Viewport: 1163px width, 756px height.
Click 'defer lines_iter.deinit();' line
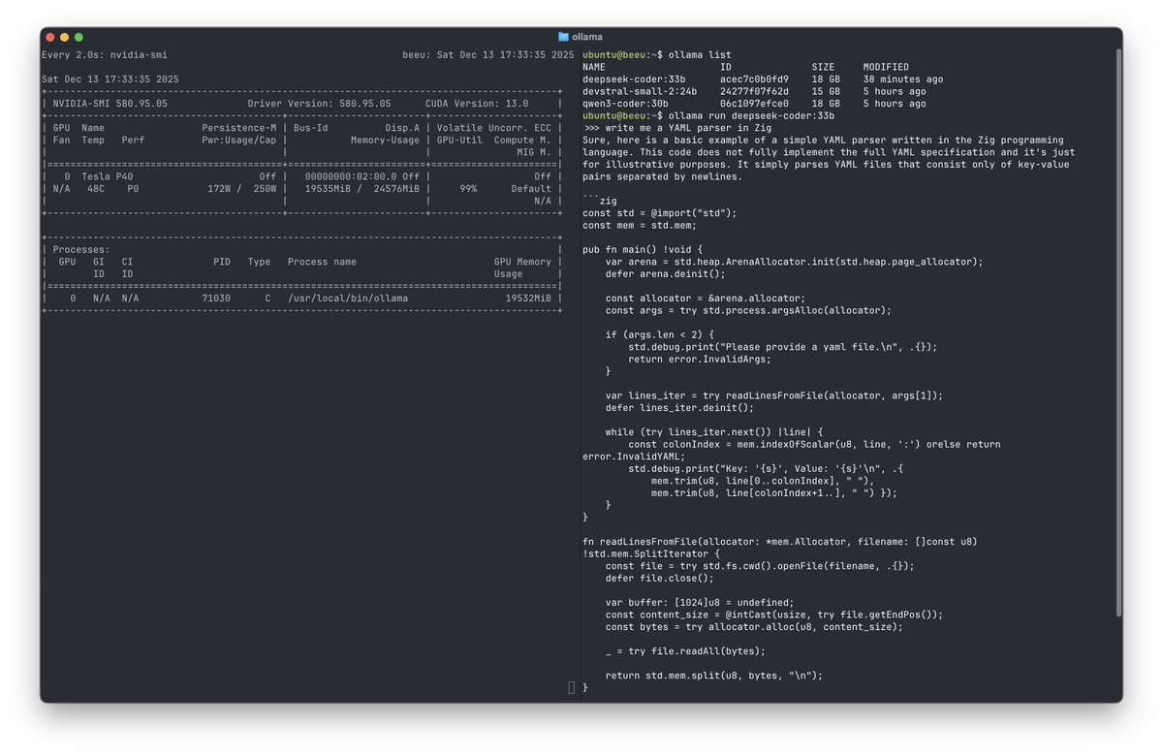coord(679,407)
